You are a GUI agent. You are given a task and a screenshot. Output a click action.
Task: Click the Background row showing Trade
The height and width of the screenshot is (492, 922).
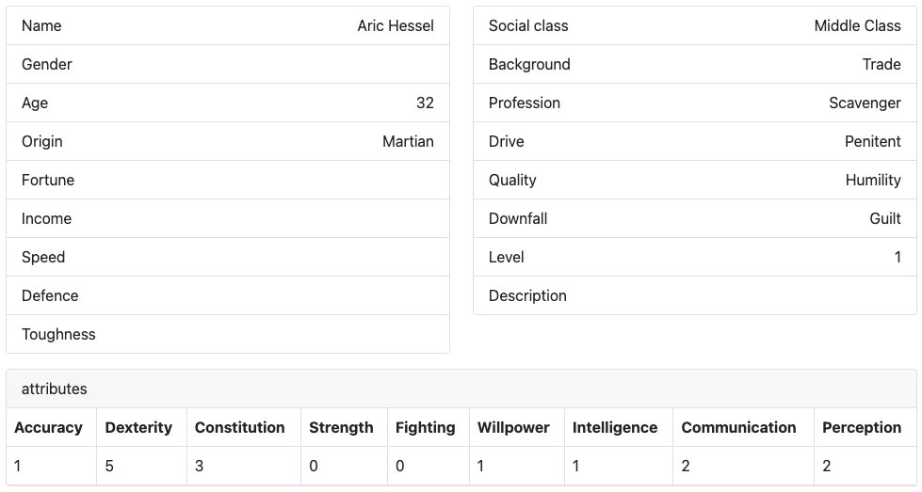click(694, 64)
